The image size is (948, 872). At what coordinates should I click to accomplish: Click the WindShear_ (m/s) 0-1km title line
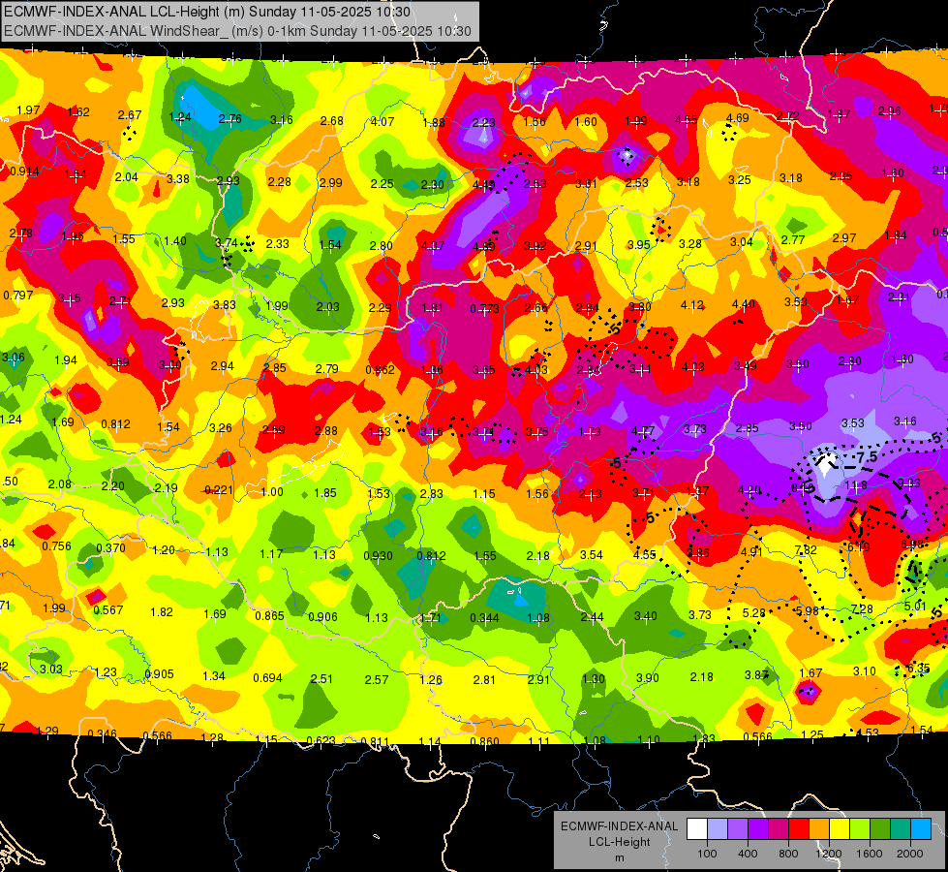click(237, 31)
